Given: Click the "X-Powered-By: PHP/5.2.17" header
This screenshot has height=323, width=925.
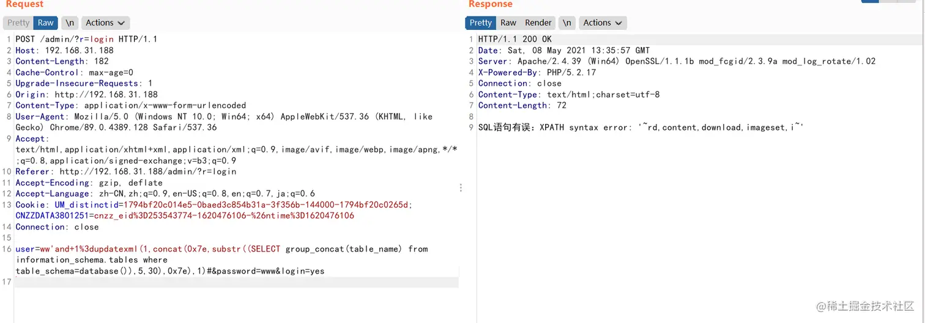Looking at the screenshot, I should (x=537, y=72).
